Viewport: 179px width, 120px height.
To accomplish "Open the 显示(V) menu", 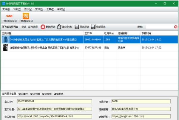I will [28, 9].
